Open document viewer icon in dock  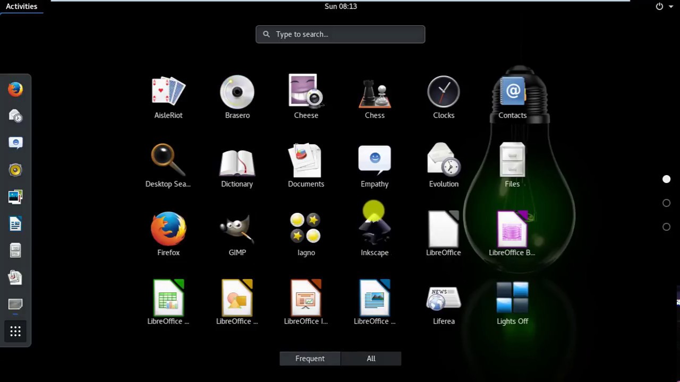coord(15,277)
